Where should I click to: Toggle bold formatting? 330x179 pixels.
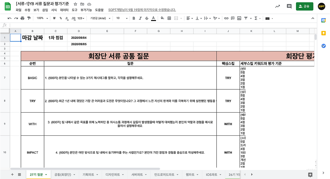tap(134, 18)
